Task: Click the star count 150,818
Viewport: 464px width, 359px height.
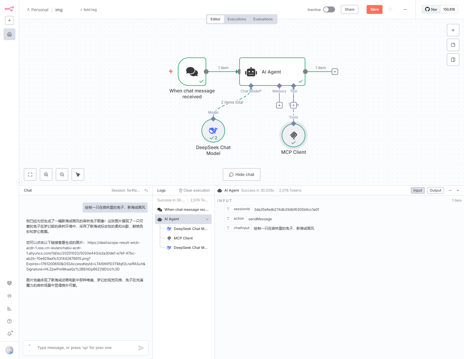Action: coord(449,9)
